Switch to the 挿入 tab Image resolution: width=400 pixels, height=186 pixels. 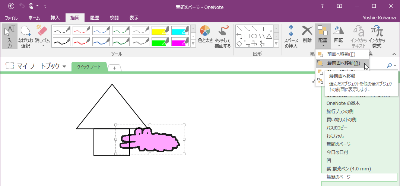point(55,18)
